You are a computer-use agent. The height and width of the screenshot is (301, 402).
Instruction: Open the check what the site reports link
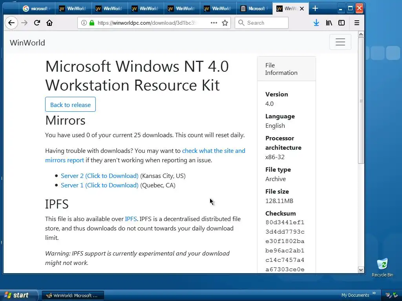(145, 155)
